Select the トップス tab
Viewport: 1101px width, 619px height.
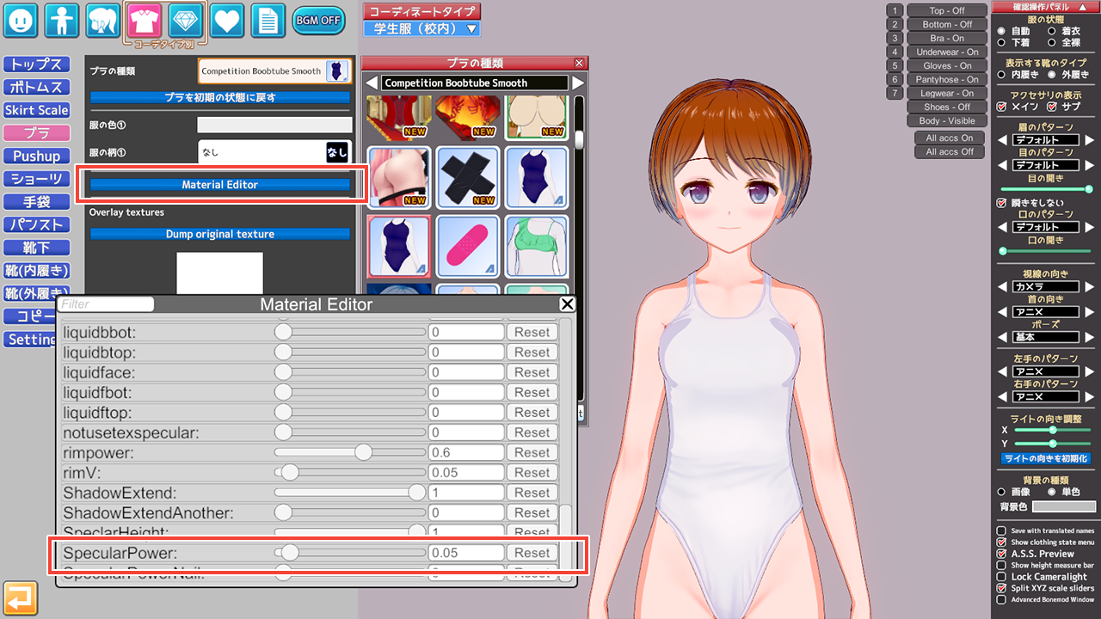coord(36,64)
